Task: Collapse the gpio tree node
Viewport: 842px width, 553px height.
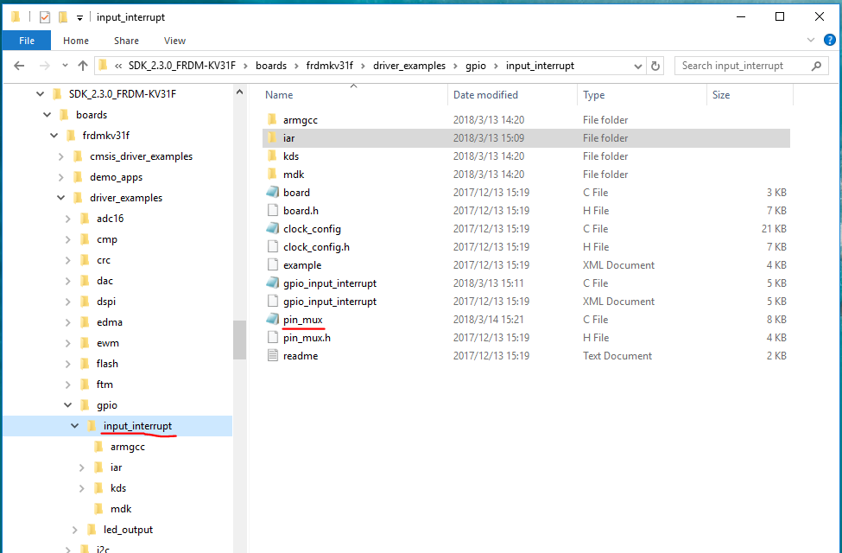Action: click(68, 405)
